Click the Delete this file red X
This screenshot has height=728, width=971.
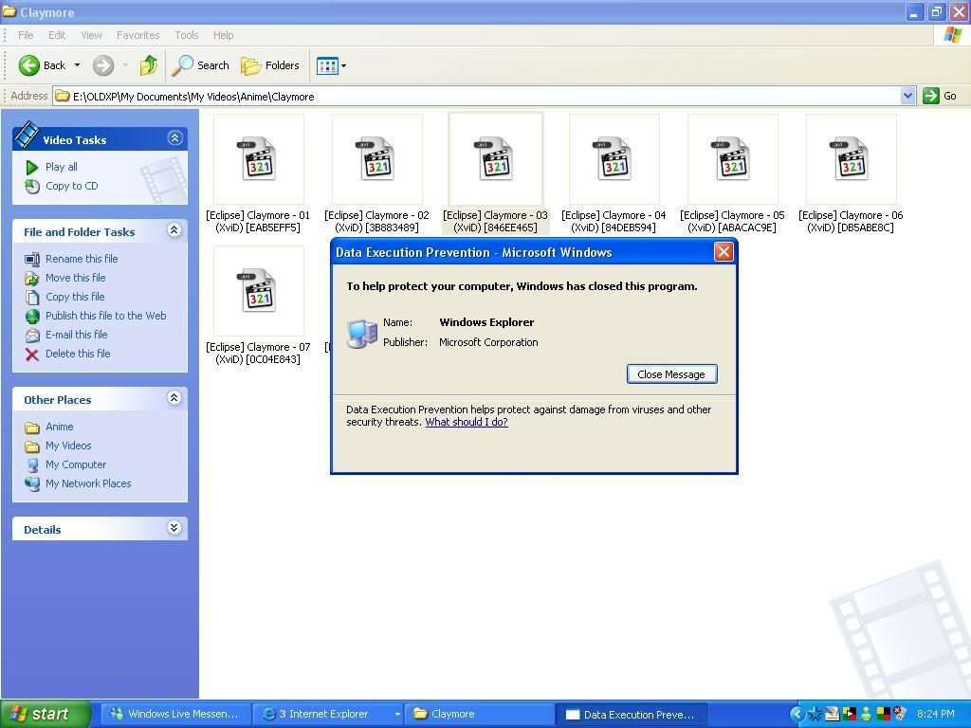pyautogui.click(x=32, y=354)
